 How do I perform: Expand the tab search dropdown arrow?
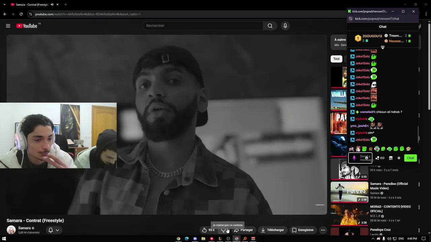point(4,5)
